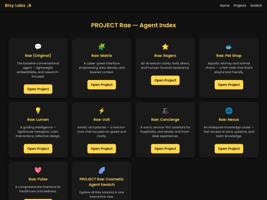Click the globe icon for Rae: Nexus

pyautogui.click(x=229, y=111)
